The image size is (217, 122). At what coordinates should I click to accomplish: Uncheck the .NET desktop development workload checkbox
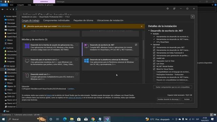pyautogui.click(x=136, y=45)
